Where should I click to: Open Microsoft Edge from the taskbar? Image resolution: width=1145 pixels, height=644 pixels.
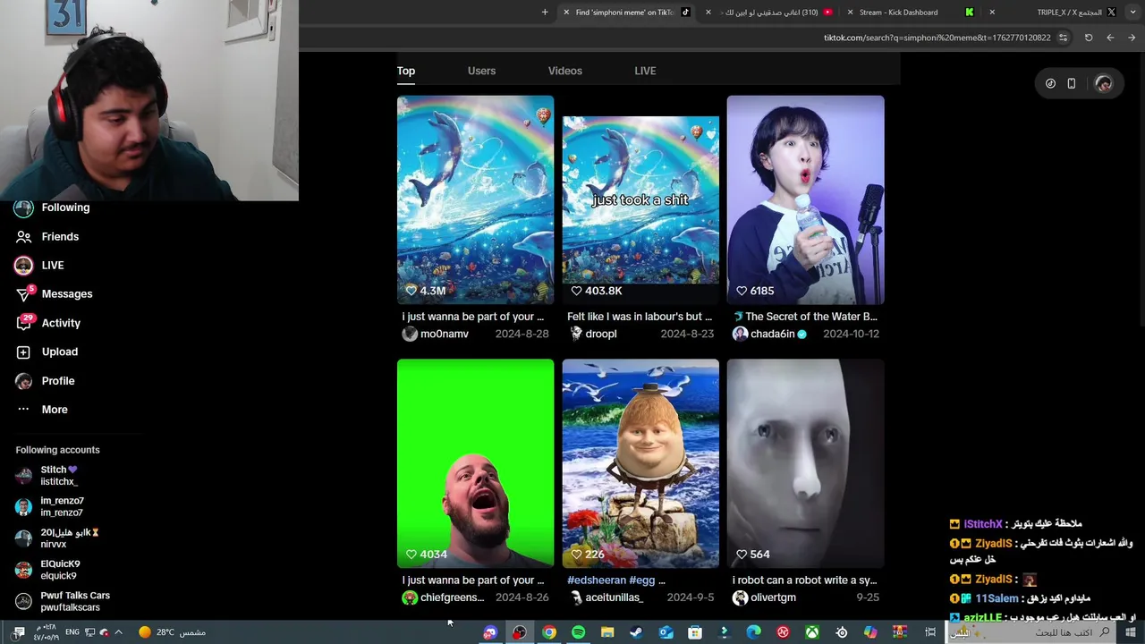[x=753, y=632]
